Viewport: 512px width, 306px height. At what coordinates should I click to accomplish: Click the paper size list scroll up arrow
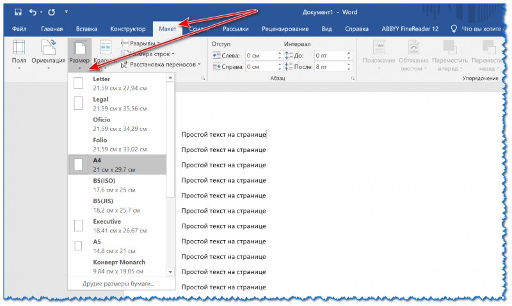coord(170,77)
